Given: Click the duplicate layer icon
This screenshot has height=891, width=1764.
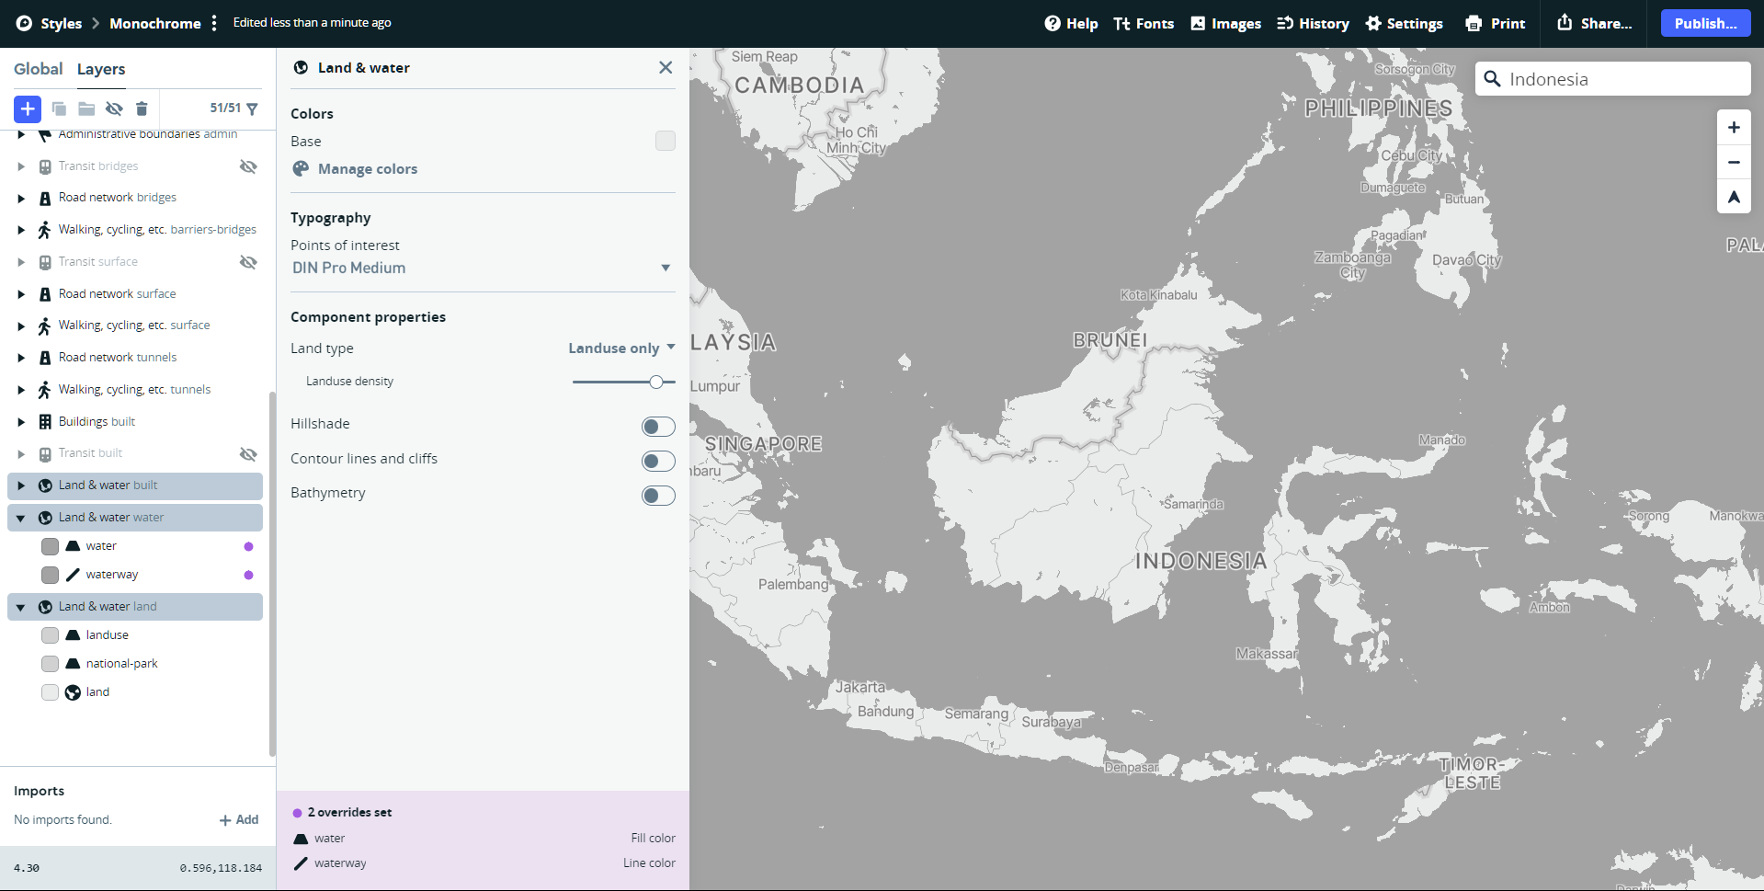Looking at the screenshot, I should click(x=59, y=109).
